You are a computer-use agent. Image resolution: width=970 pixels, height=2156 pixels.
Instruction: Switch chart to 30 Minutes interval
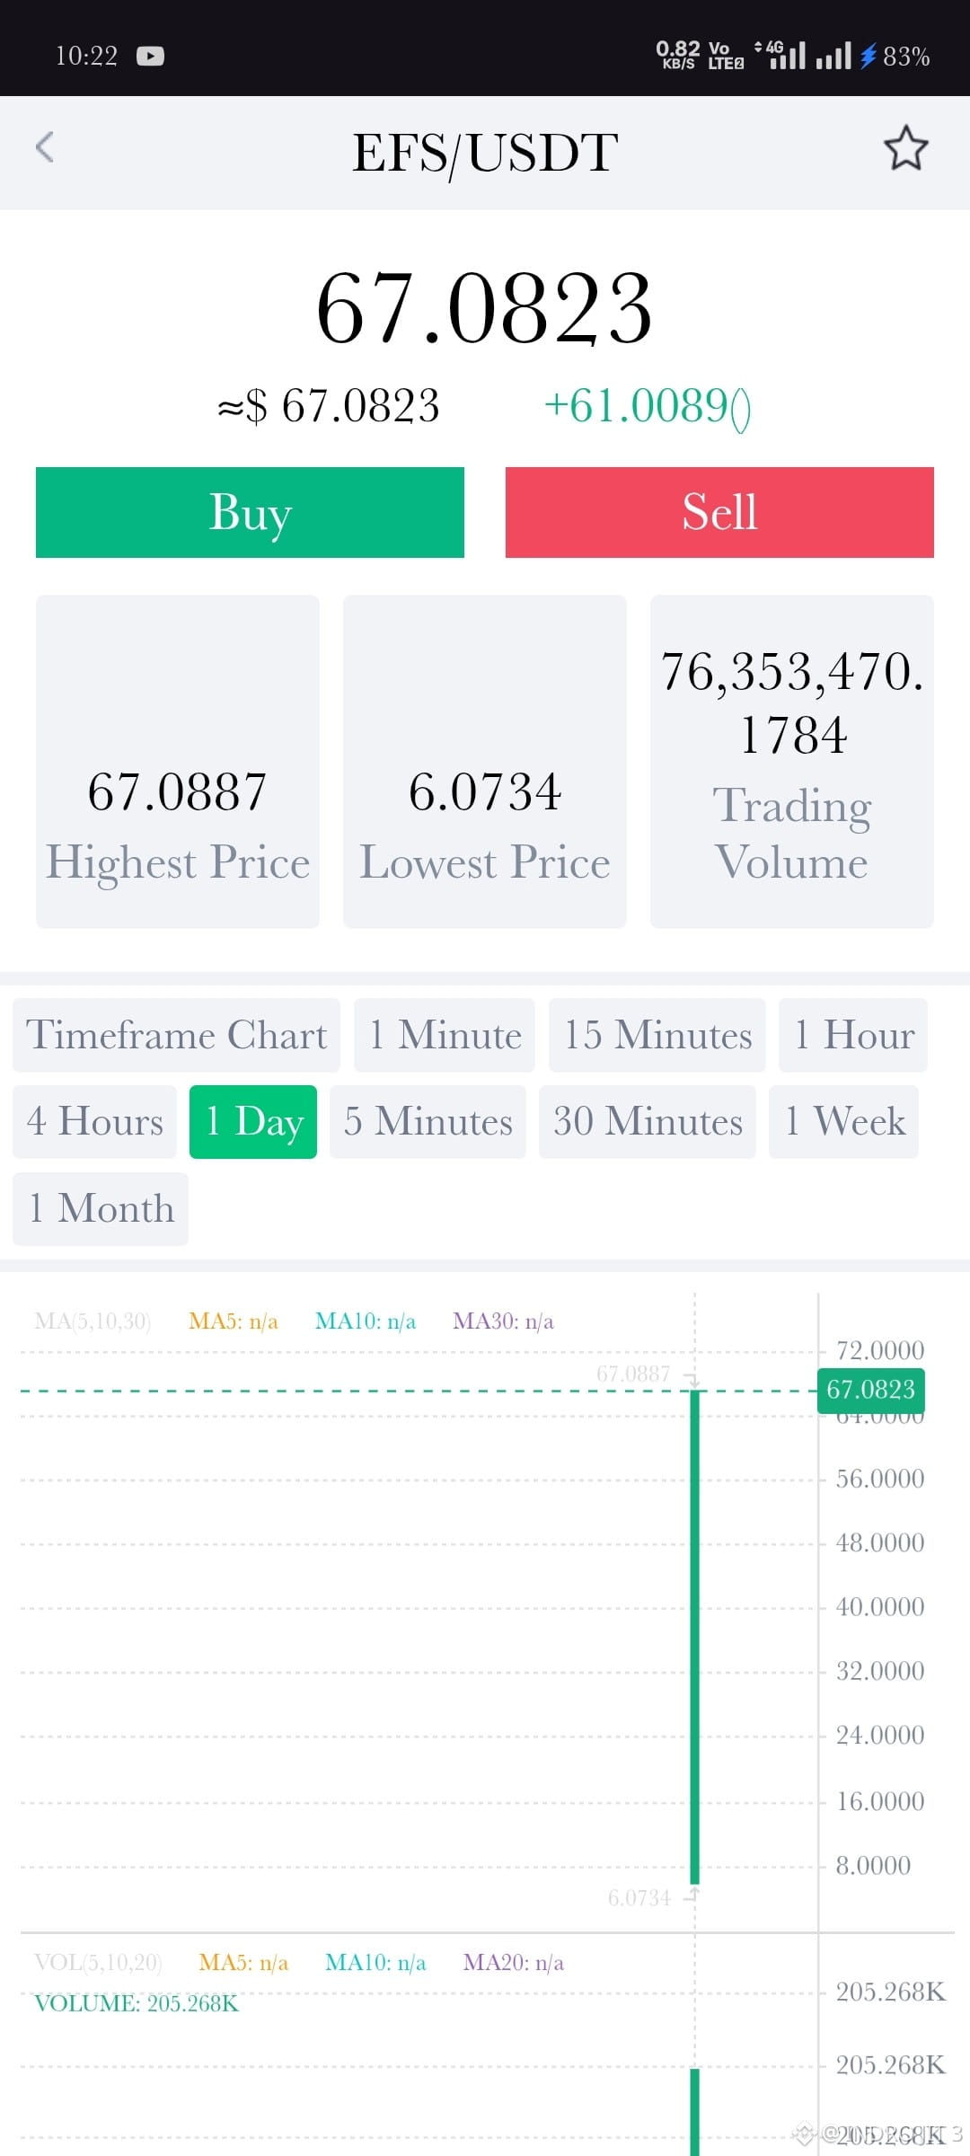point(648,1121)
